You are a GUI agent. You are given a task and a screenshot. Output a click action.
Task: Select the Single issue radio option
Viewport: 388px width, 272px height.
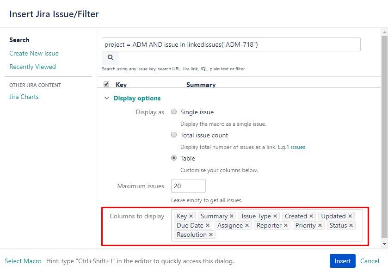[x=174, y=111]
